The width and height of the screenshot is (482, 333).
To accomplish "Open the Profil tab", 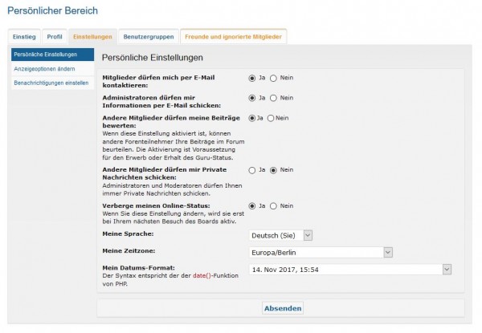I will coord(55,37).
